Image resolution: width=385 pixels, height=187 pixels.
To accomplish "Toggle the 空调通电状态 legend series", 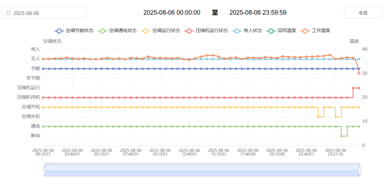I will pyautogui.click(x=117, y=31).
